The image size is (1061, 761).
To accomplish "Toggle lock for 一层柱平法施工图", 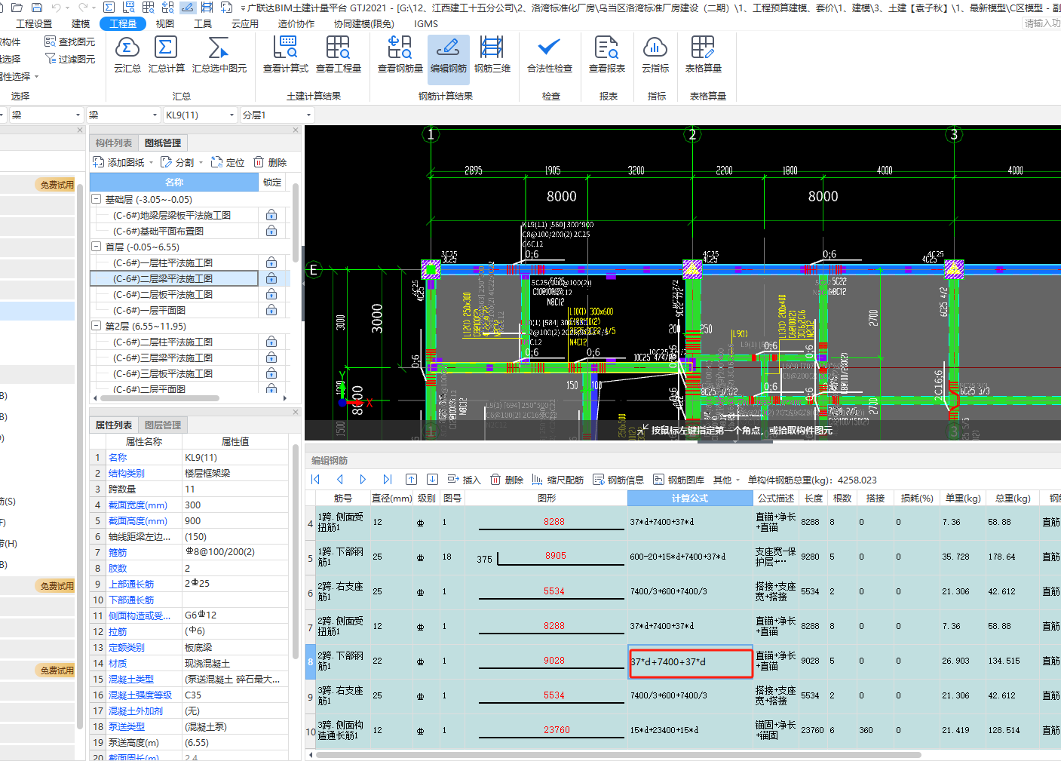I will [x=271, y=263].
